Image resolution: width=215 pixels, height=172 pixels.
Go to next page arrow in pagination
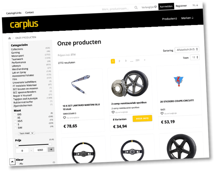coord(144,60)
